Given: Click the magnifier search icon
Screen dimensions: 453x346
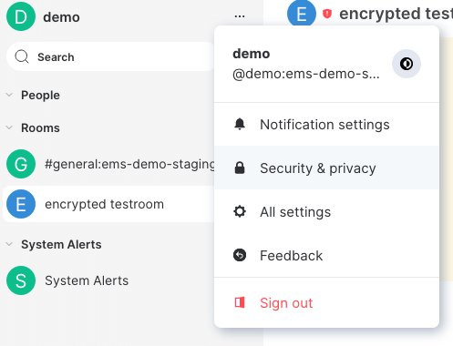Looking at the screenshot, I should coord(22,56).
